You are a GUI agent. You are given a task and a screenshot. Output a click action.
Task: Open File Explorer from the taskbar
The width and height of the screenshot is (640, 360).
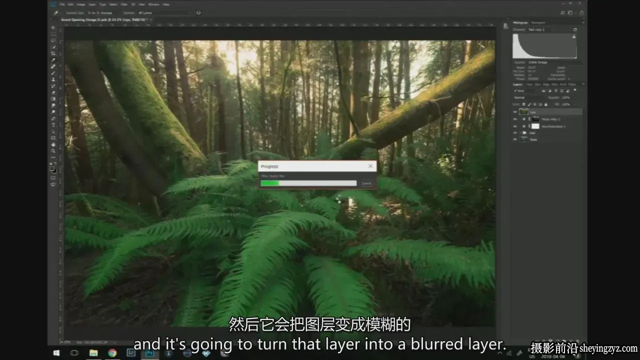(x=93, y=353)
